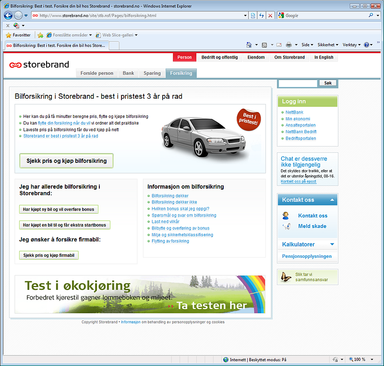Open the Forside person tab
The image size is (384, 366).
coord(97,73)
